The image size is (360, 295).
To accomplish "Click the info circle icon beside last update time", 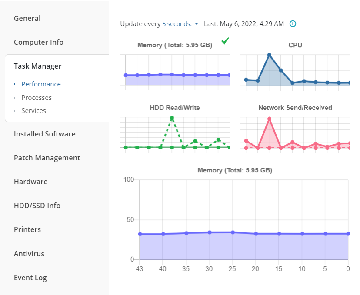I will tap(293, 23).
